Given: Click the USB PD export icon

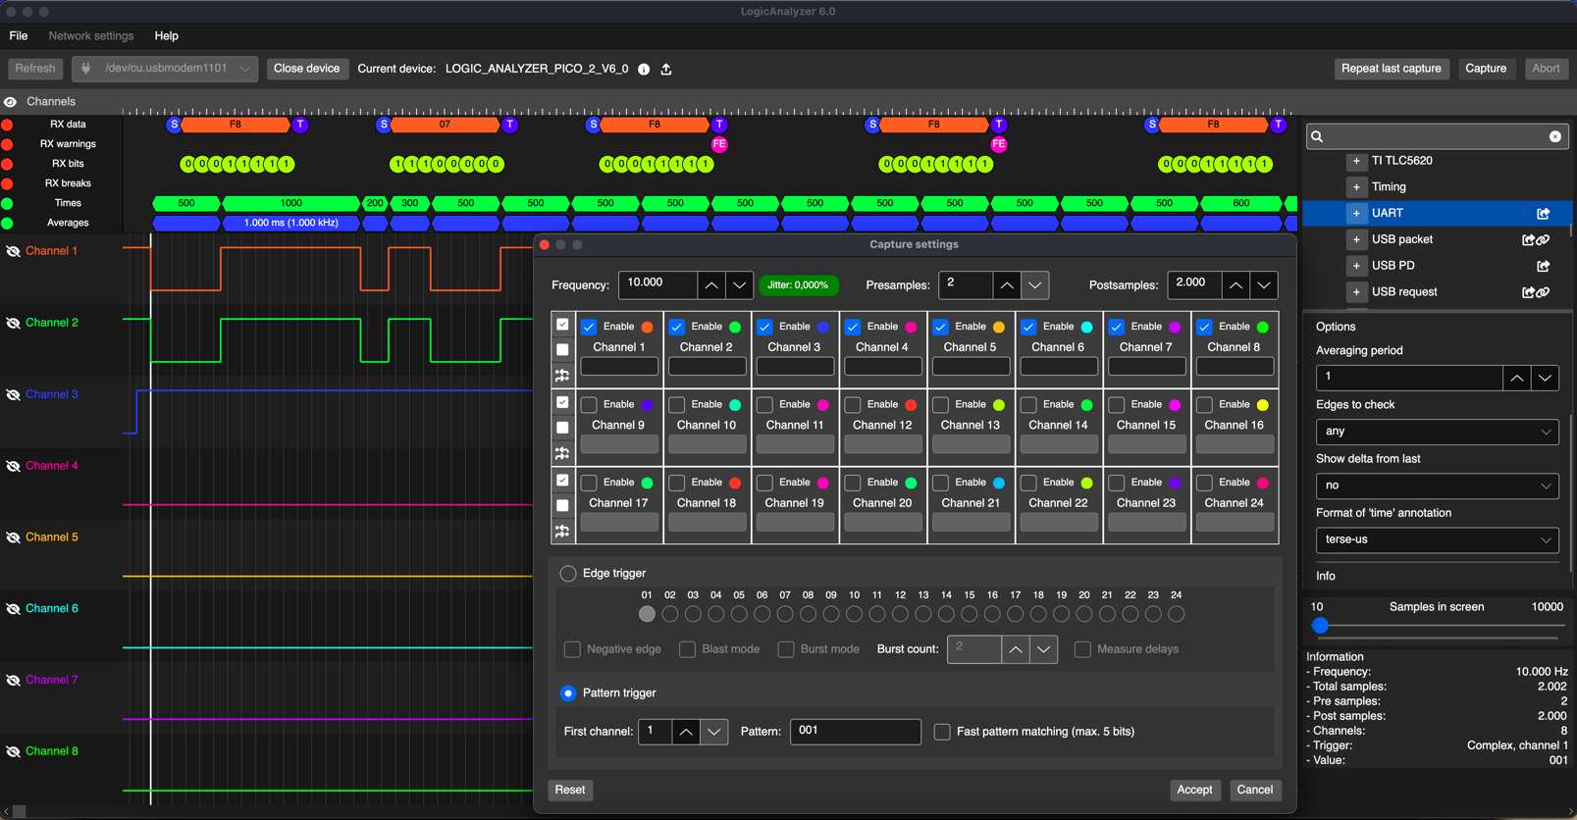Looking at the screenshot, I should pyautogui.click(x=1543, y=266).
